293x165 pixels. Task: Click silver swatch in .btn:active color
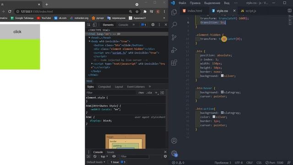click(214, 117)
